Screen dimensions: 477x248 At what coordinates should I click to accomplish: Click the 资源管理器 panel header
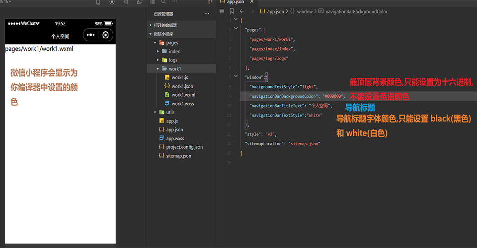pos(163,14)
